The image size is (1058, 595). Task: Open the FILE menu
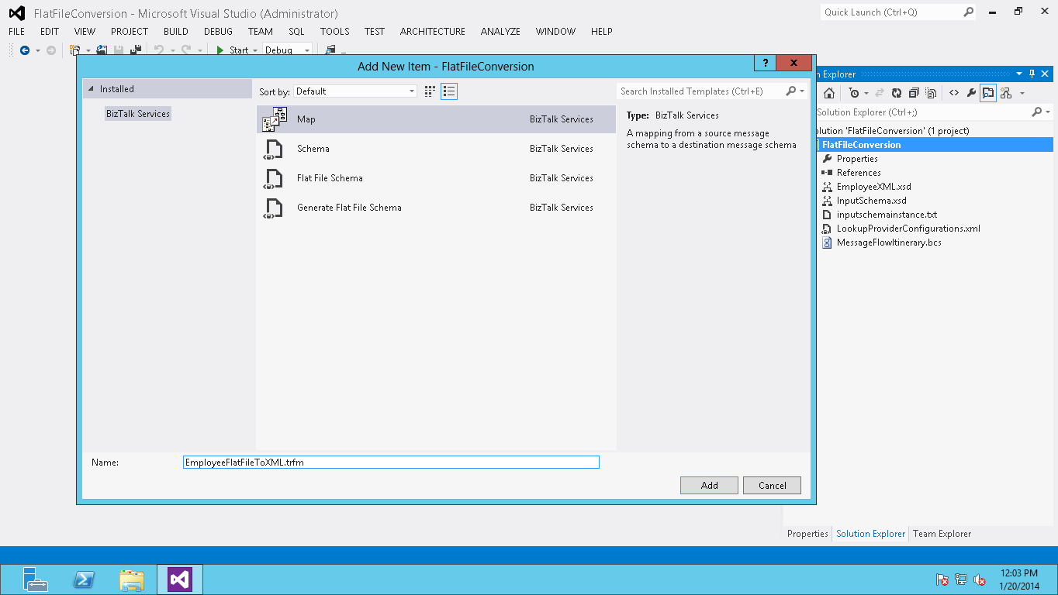point(17,32)
